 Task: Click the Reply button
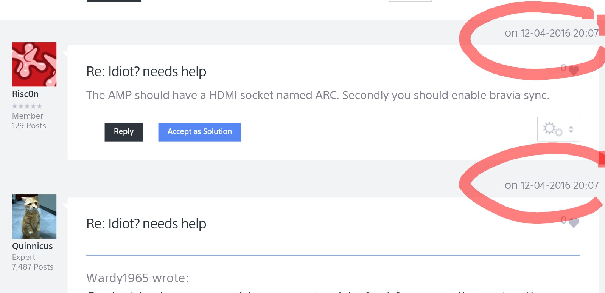coord(124,132)
